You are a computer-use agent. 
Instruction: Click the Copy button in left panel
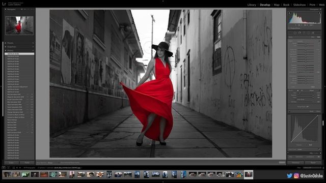point(11,163)
